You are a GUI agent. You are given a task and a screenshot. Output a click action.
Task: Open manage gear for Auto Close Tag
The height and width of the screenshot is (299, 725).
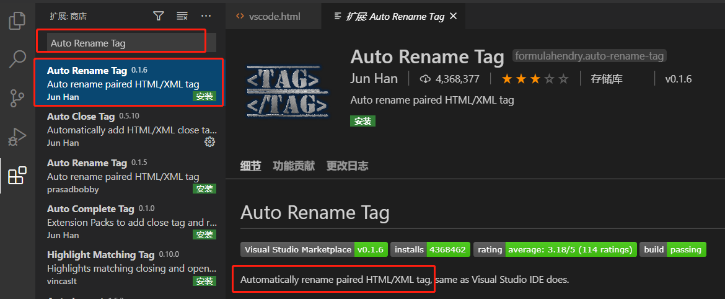209,142
